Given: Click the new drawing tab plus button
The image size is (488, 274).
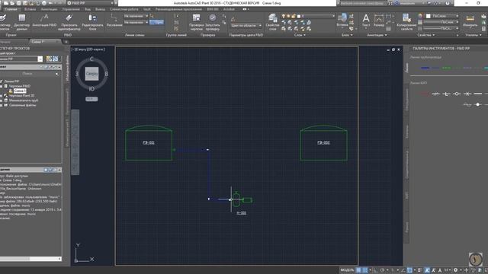Looking at the screenshot, I should pos(66,41).
